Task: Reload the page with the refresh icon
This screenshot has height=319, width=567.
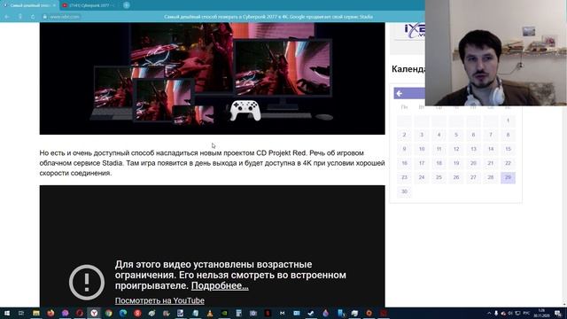Action: click(33, 17)
